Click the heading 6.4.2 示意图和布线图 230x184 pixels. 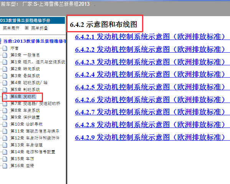(x=104, y=24)
